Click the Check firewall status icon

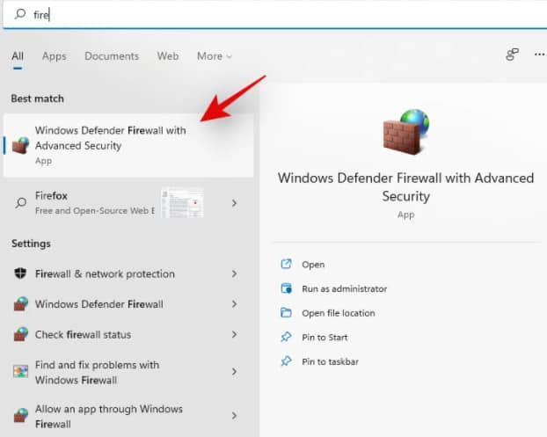pos(20,335)
